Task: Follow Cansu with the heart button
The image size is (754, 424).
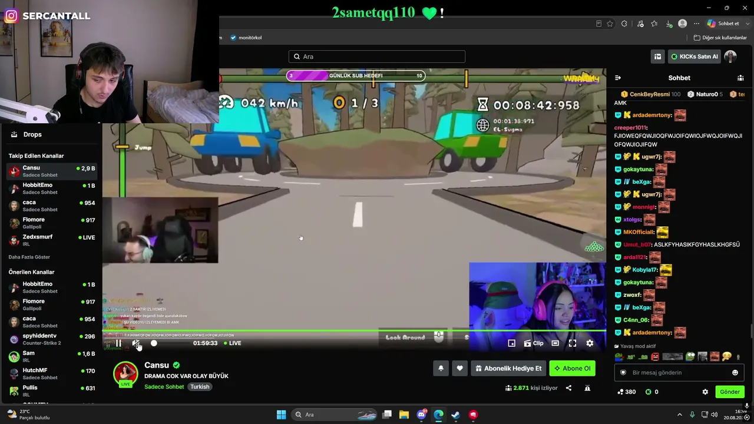Action: 459,369
